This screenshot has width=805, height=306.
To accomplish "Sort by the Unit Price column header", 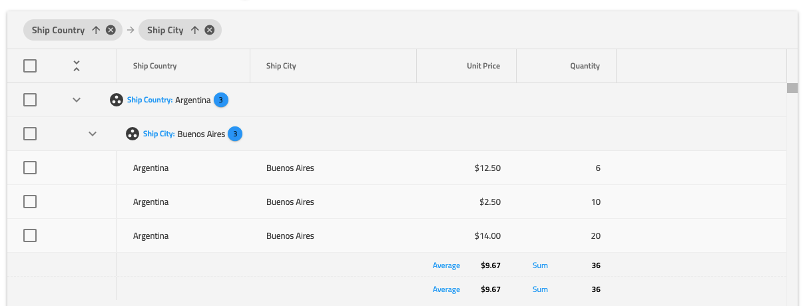I will click(x=483, y=66).
